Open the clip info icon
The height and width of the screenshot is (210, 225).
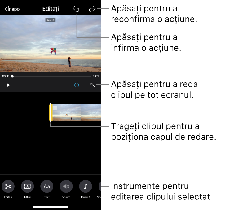click(77, 85)
